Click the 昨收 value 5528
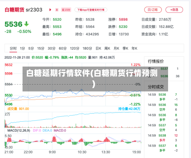 (90, 20)
